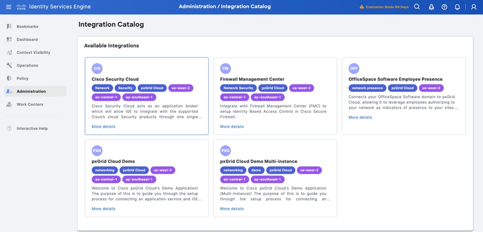483x232 pixels.
Task: Open More details for Firewall Management Center
Action: tap(232, 126)
